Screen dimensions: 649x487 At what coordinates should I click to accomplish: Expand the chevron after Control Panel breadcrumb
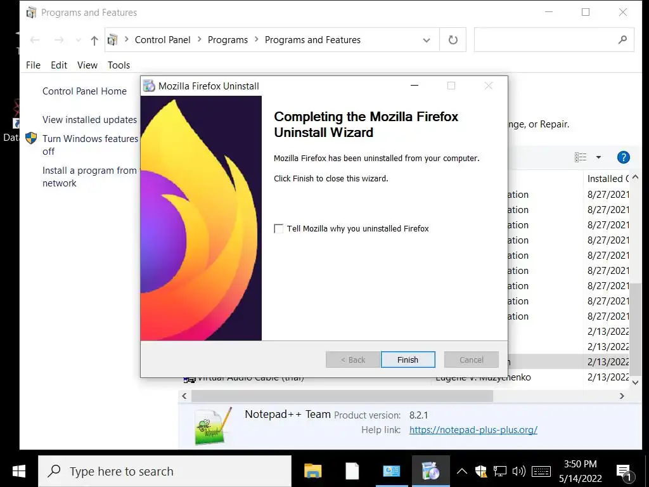200,39
